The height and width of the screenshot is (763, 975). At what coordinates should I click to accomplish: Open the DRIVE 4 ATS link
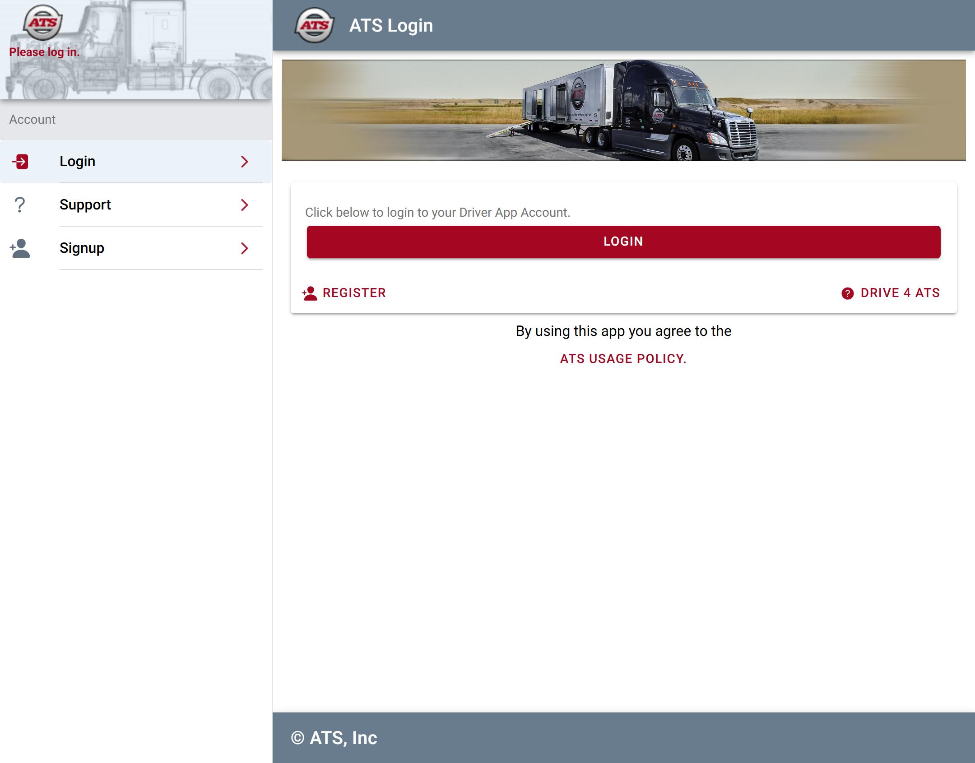tap(891, 293)
